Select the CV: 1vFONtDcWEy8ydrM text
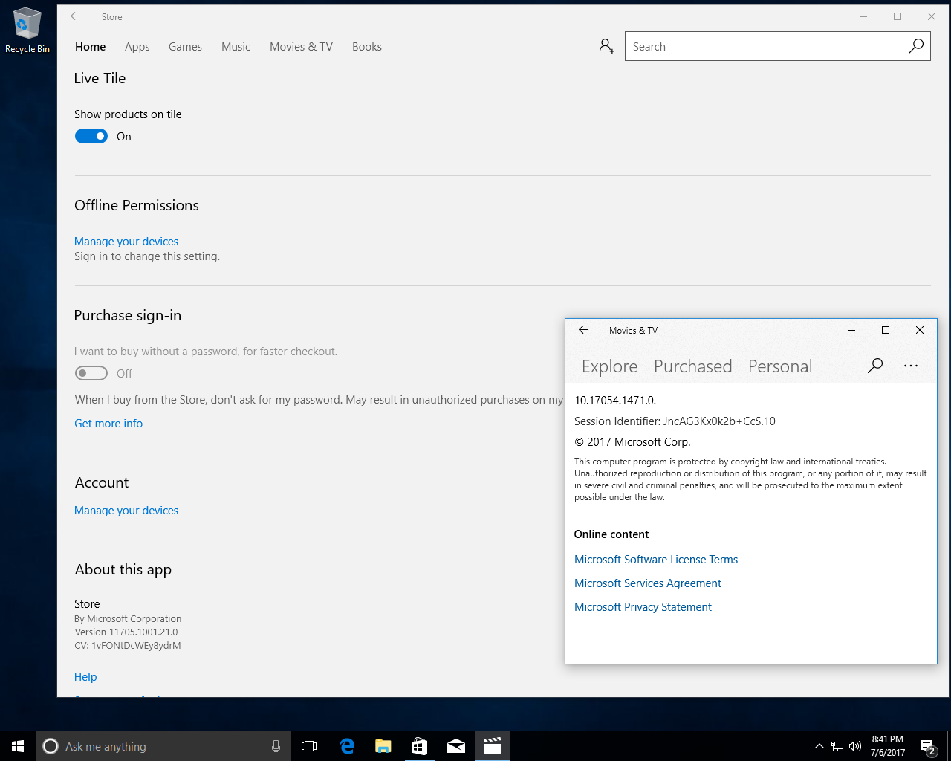Viewport: 951px width, 761px height. (128, 646)
